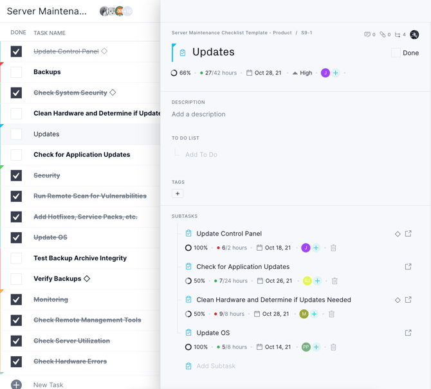Open the task owner avatar at top right

[x=414, y=35]
